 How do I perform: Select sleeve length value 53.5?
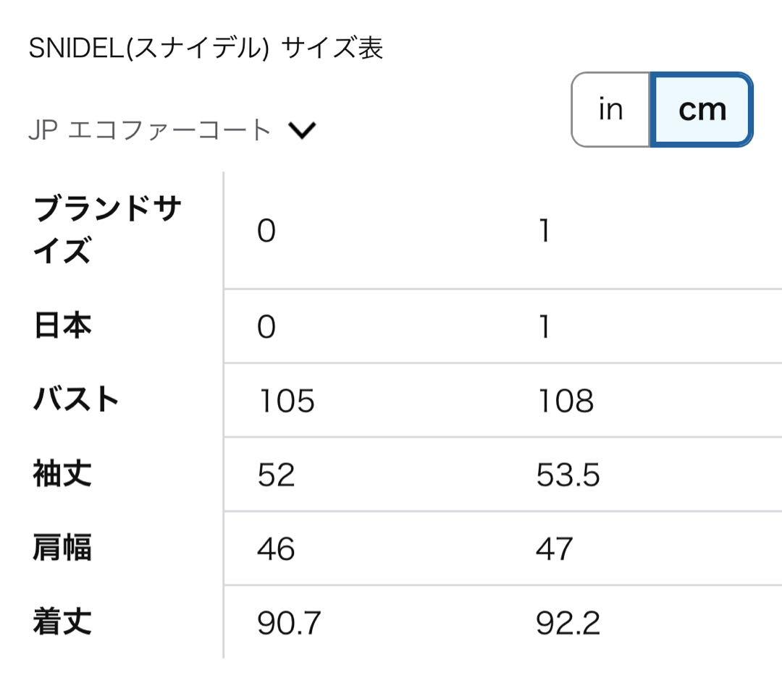pos(568,475)
